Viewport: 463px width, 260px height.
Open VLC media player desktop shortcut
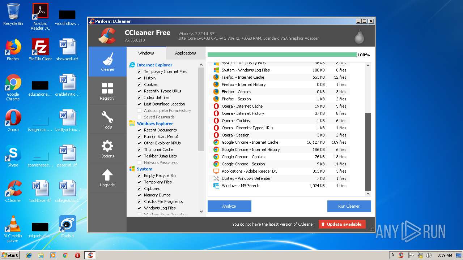pos(13,229)
